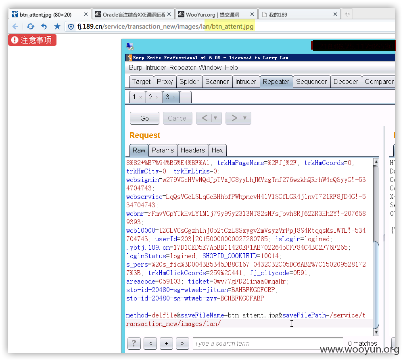Click the scrollbar up arrow in request pane

pyautogui.click(x=376, y=162)
